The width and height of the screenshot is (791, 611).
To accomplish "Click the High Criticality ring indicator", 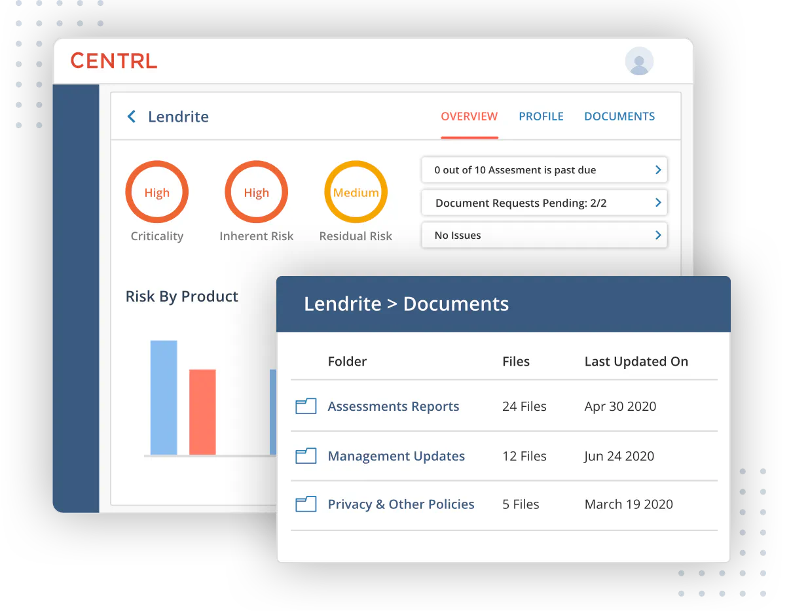I will tap(157, 192).
